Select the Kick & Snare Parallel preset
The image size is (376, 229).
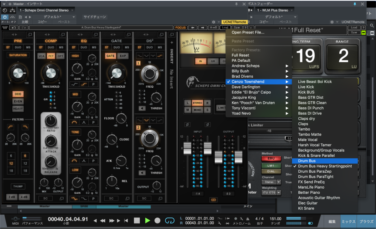pos(325,155)
